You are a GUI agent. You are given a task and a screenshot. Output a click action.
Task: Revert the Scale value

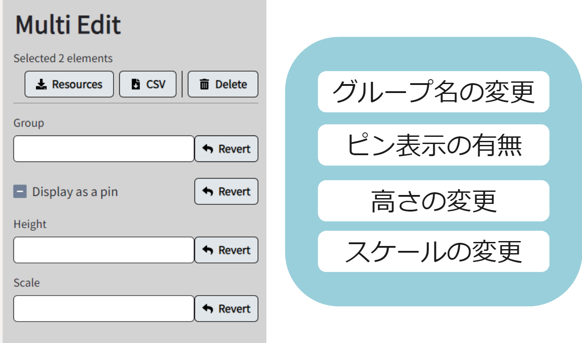coord(226,309)
